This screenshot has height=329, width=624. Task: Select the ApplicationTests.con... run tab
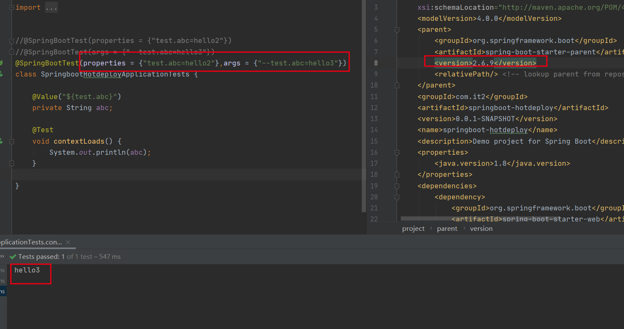click(x=32, y=242)
